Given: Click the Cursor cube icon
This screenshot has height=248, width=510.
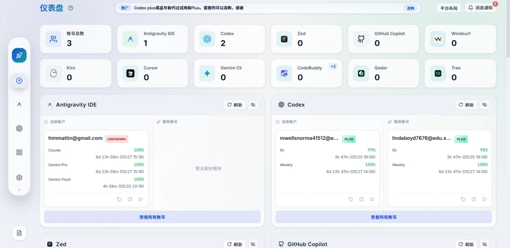Looking at the screenshot, I should point(130,74).
